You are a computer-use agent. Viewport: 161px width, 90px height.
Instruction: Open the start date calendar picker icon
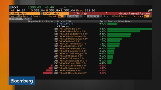(81, 16)
